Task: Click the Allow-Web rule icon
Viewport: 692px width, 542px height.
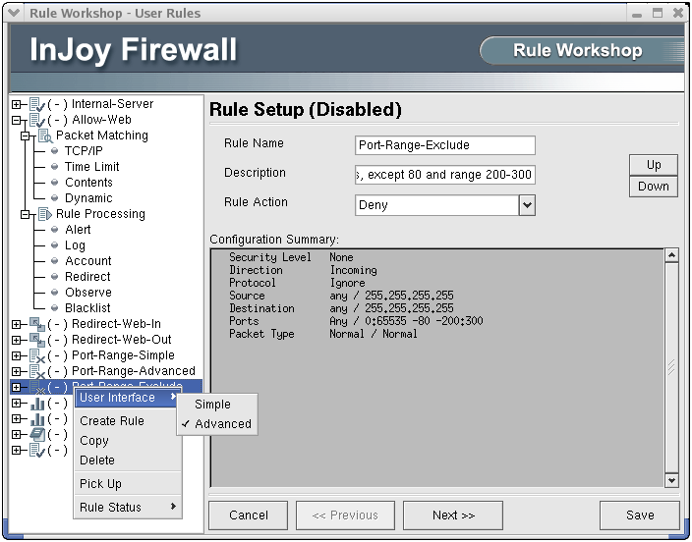Action: (37, 120)
